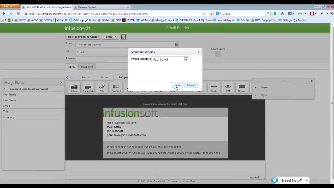Viewport: 334px width, 188px height.
Task: Close the Merge Fields panel
Action: coord(61,83)
